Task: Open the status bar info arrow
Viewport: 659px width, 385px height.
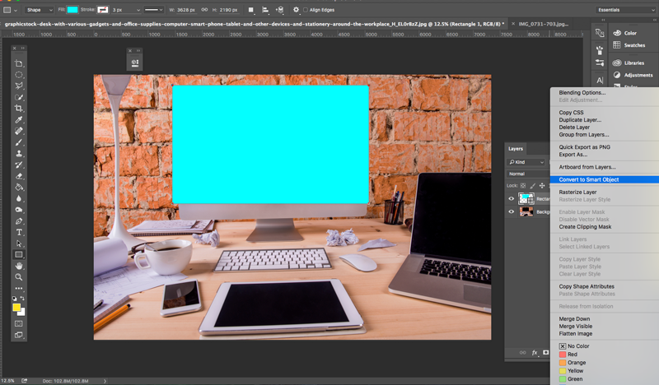Action: (x=105, y=381)
